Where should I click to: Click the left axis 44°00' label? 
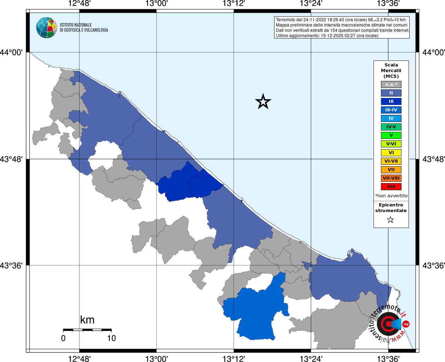tap(11, 52)
